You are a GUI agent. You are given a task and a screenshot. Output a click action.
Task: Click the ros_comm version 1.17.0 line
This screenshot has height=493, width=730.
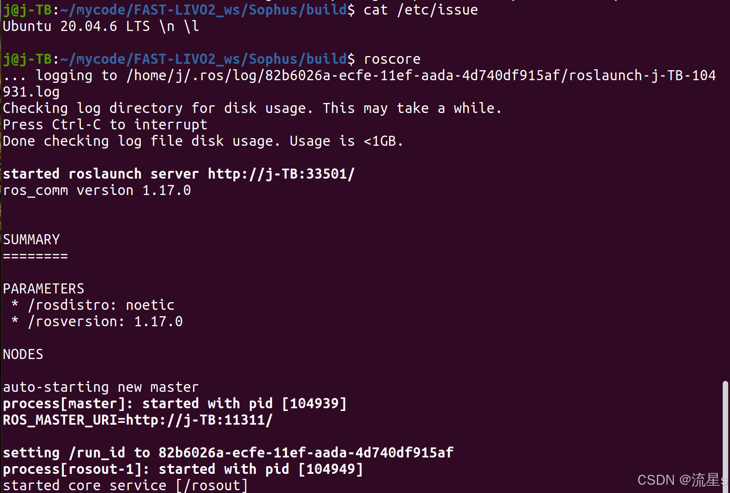[x=97, y=190]
